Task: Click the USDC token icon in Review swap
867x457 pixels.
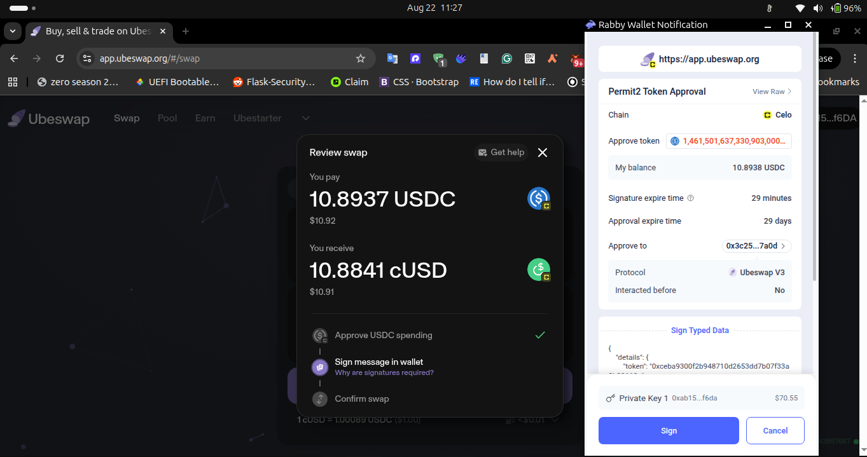Action: click(x=539, y=199)
